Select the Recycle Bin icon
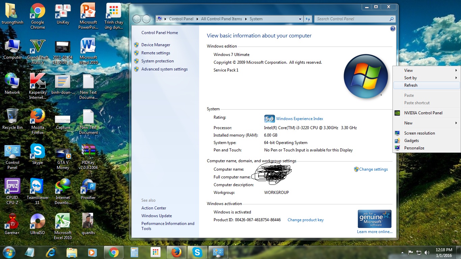 click(x=12, y=119)
